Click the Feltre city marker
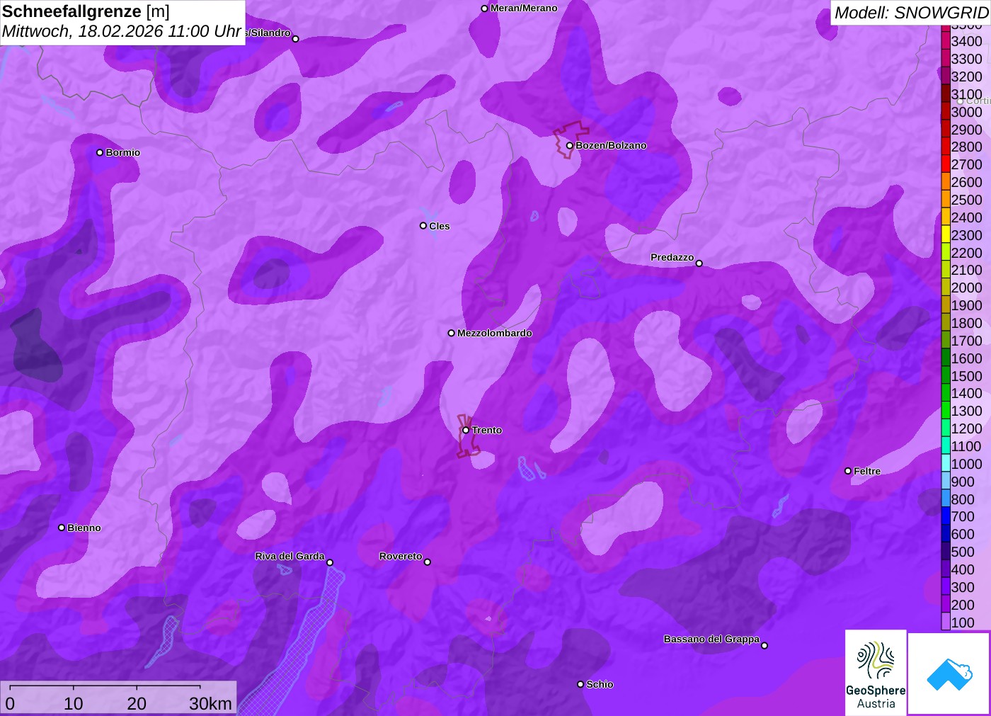This screenshot has width=991, height=716. [x=848, y=471]
